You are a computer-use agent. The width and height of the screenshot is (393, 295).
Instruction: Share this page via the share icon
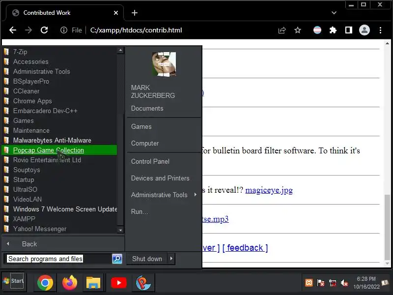282,30
